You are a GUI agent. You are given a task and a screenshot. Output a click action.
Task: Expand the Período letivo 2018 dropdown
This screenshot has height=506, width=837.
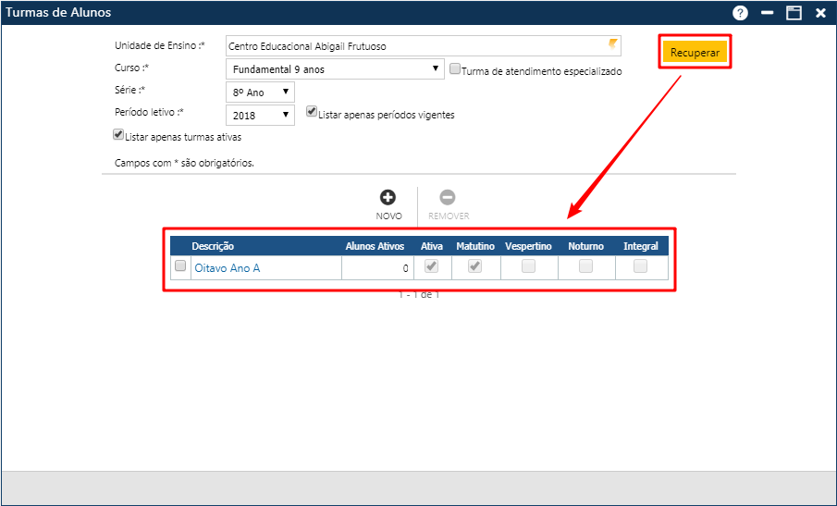click(x=260, y=115)
